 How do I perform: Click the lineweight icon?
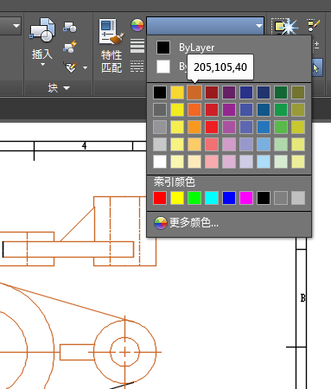tap(137, 46)
